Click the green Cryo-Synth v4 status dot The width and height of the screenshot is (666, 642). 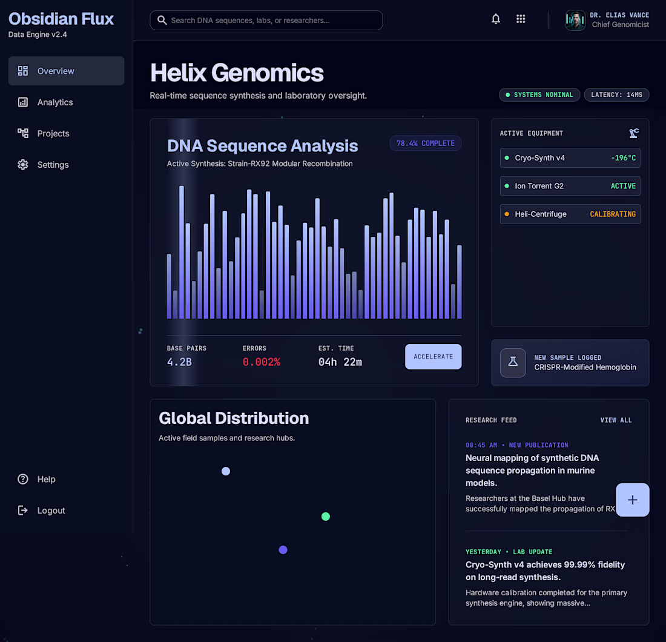click(x=507, y=157)
